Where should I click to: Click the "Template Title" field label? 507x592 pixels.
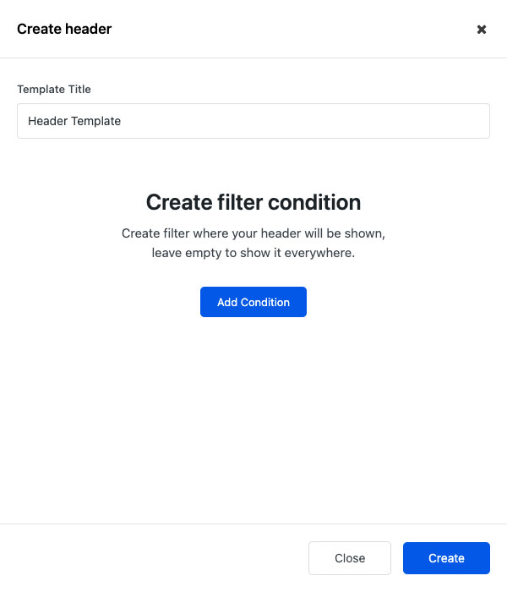54,89
